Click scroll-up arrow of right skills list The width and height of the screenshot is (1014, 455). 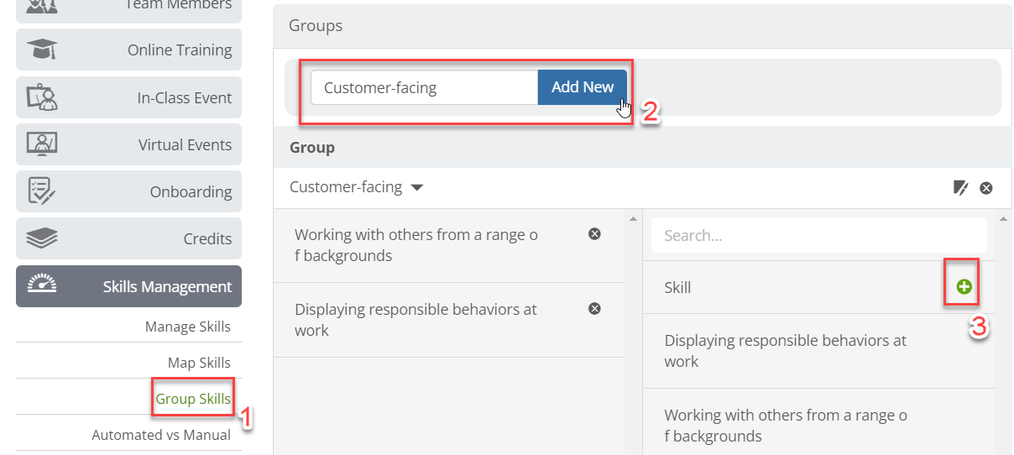(x=1003, y=219)
